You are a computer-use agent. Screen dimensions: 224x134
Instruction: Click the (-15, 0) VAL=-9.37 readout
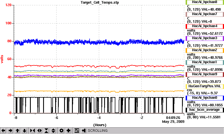[202, 93]
